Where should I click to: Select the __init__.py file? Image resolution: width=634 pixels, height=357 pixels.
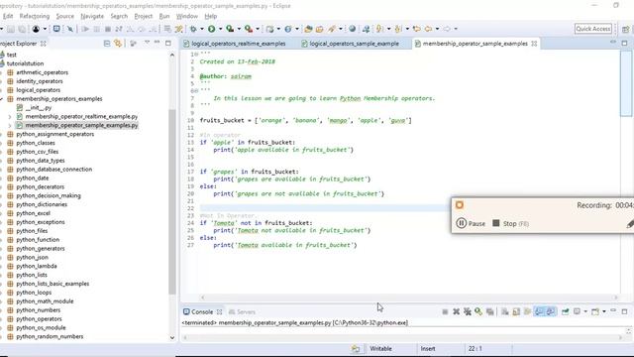(x=39, y=108)
